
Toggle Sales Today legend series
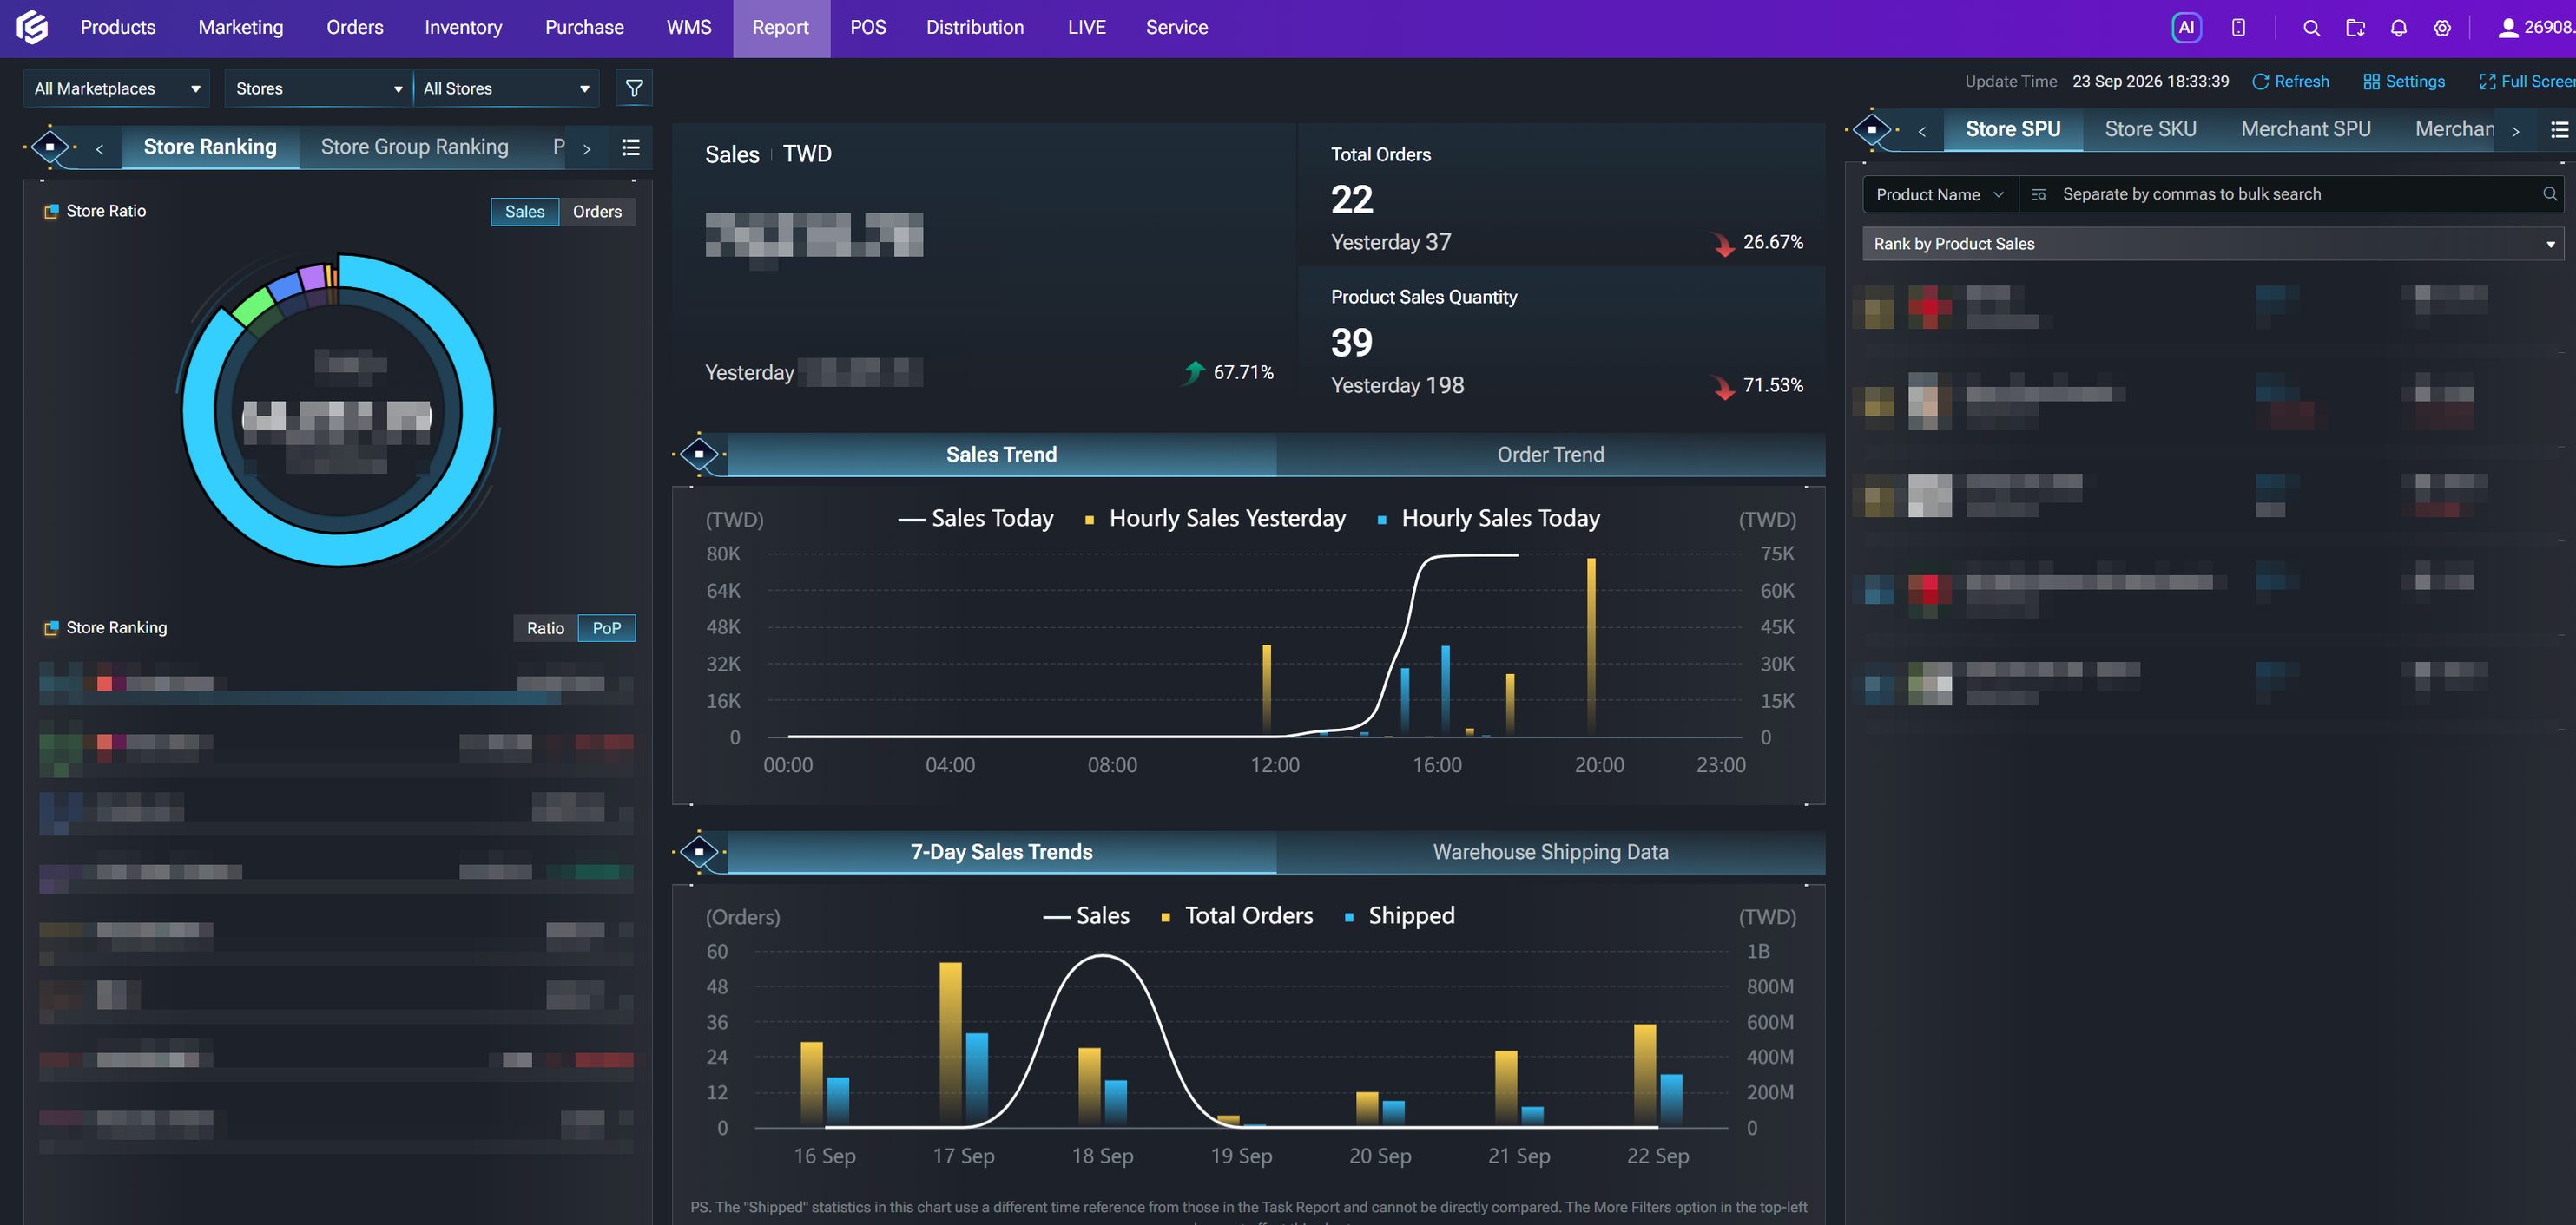(x=976, y=518)
